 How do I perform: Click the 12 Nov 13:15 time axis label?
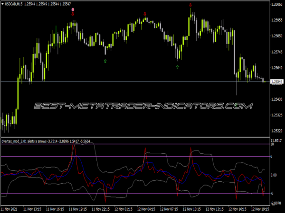click(215, 209)
